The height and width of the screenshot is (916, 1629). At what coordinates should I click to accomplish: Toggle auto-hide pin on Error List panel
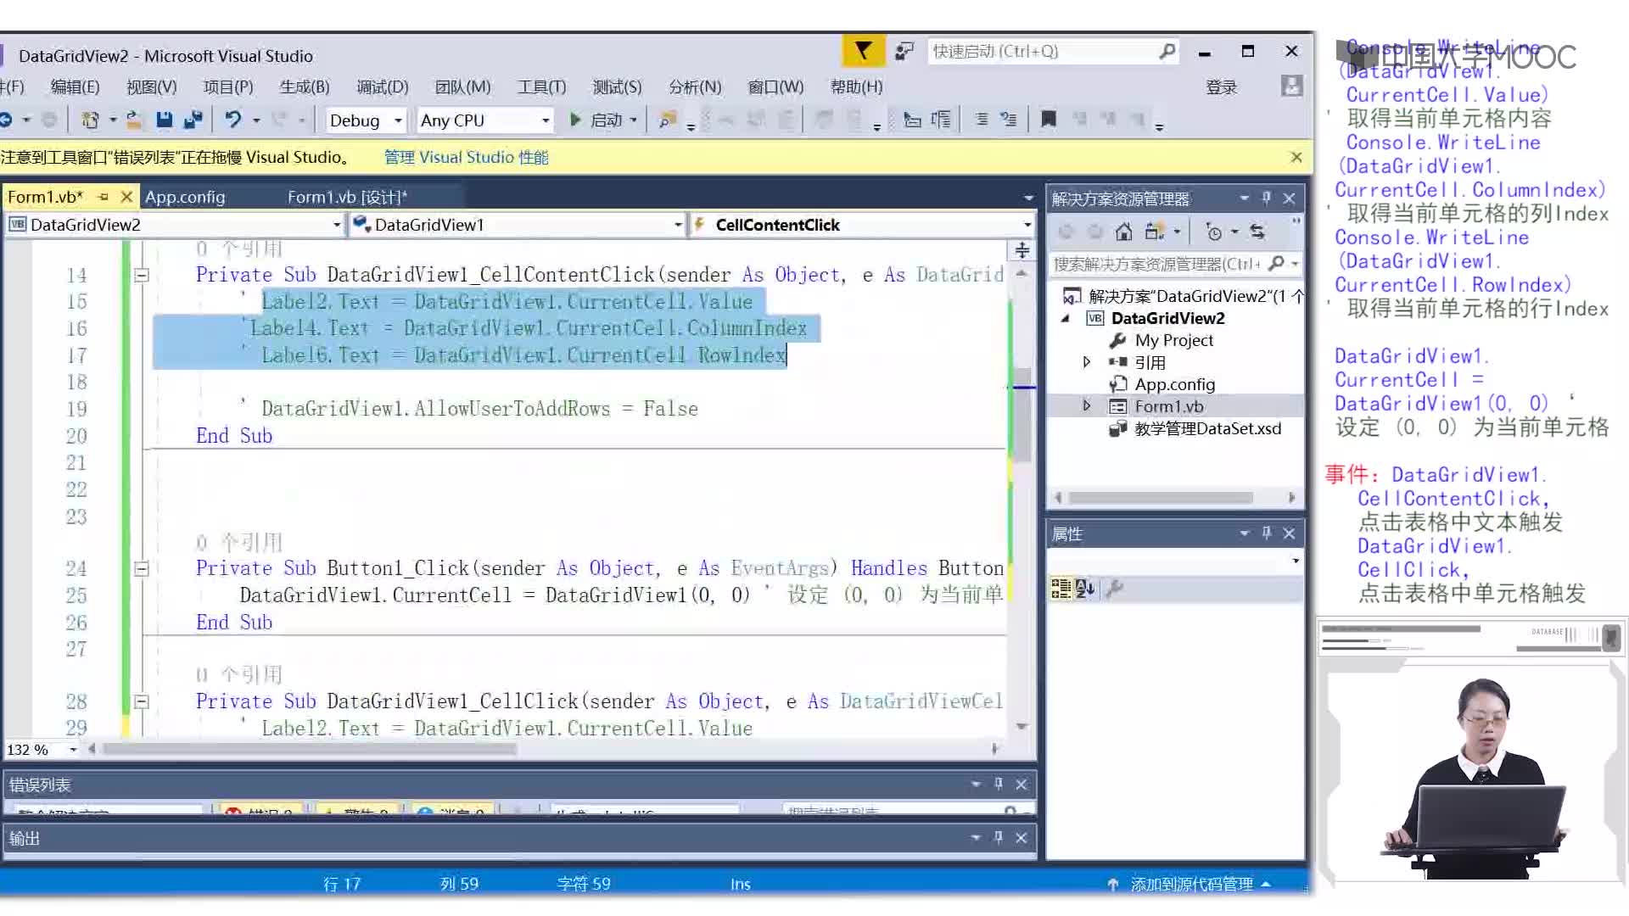(998, 784)
